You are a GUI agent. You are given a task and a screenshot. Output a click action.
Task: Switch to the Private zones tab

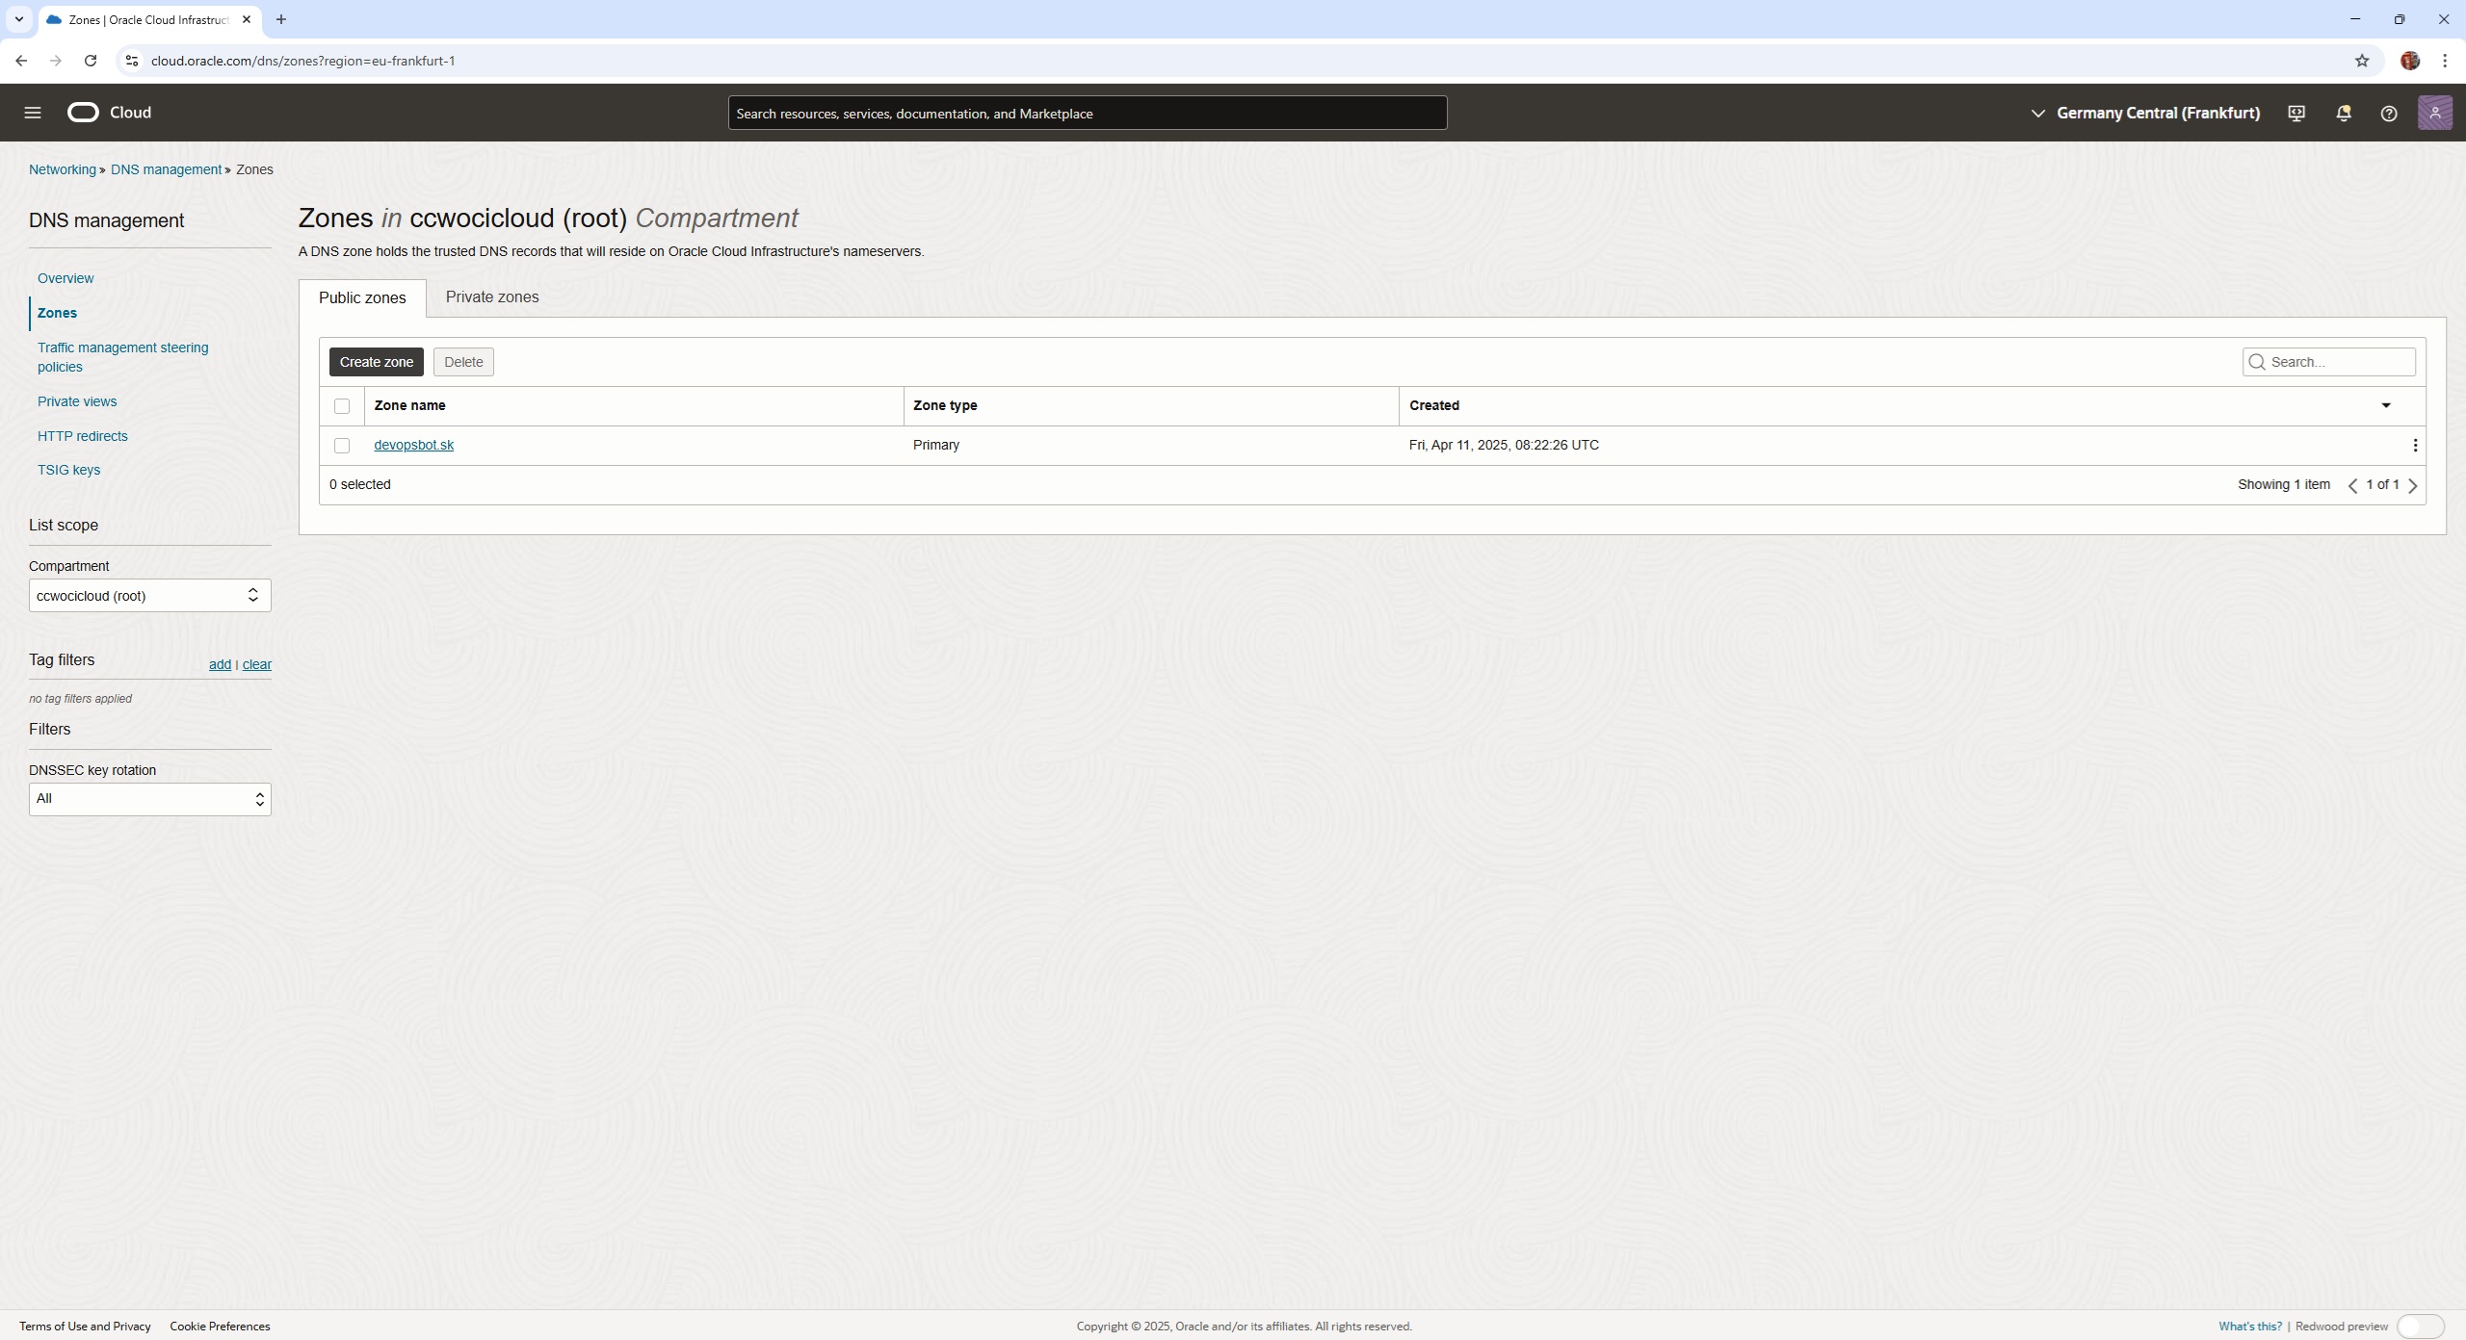[492, 297]
